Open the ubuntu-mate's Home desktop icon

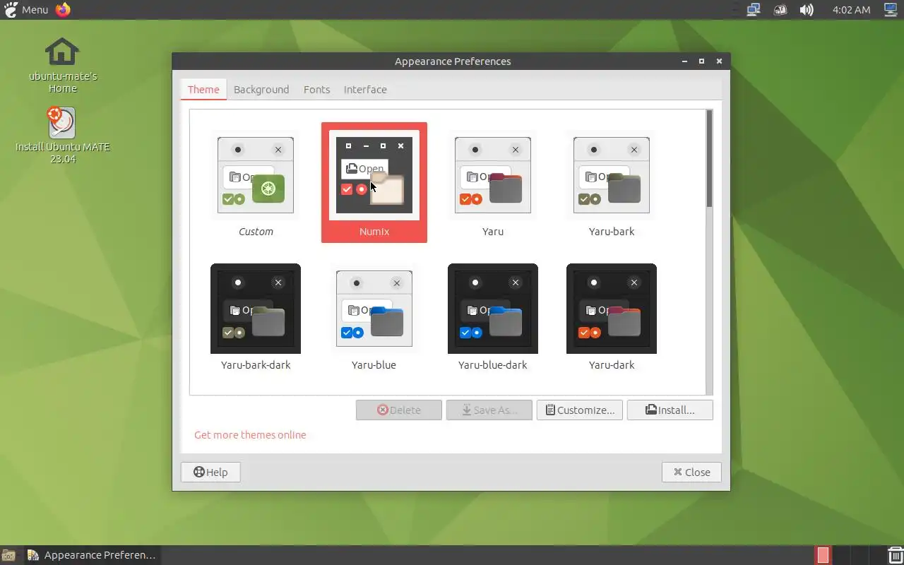(x=63, y=66)
